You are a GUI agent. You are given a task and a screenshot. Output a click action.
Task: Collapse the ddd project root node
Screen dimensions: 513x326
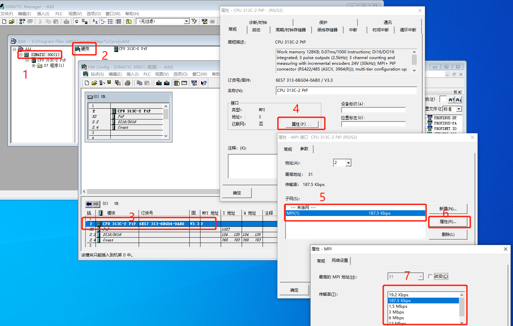[x=15, y=49]
